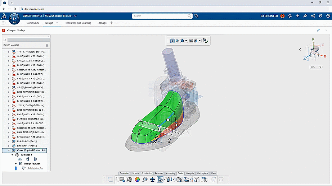Open the mm units dropdown
This screenshot has width=332, height=186.
pyautogui.click(x=315, y=67)
